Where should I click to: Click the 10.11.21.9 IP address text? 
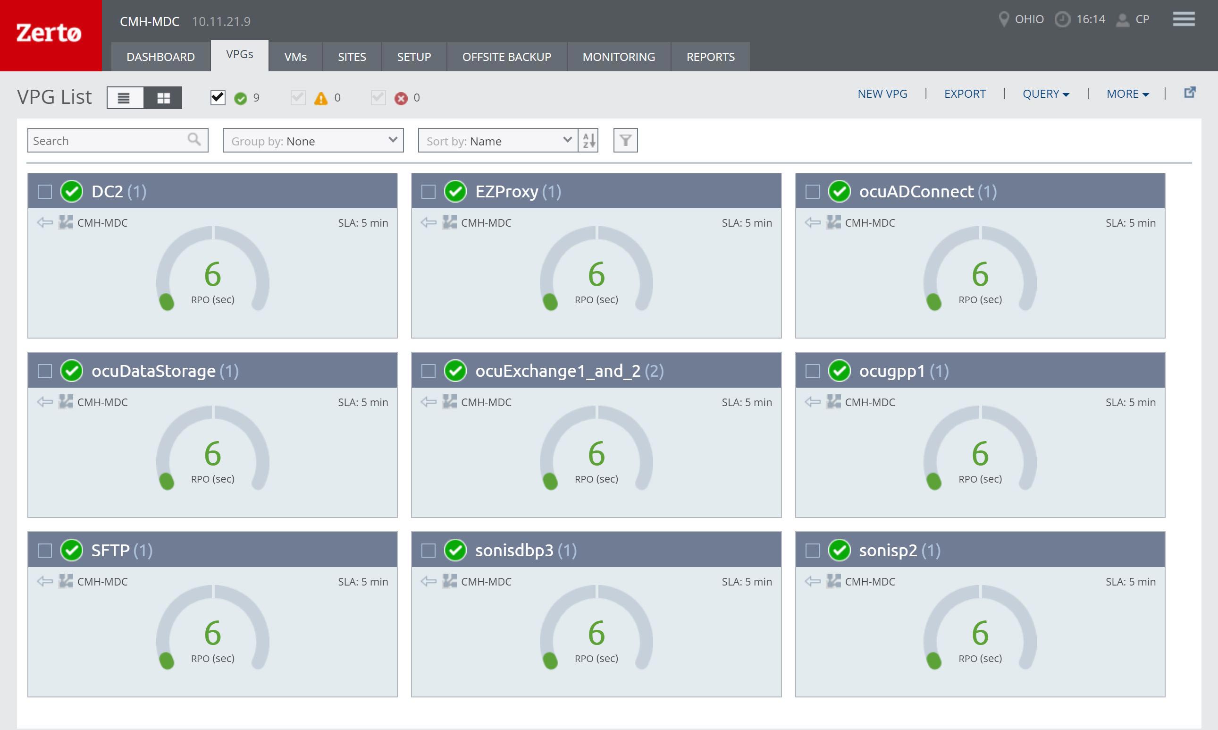(x=221, y=21)
